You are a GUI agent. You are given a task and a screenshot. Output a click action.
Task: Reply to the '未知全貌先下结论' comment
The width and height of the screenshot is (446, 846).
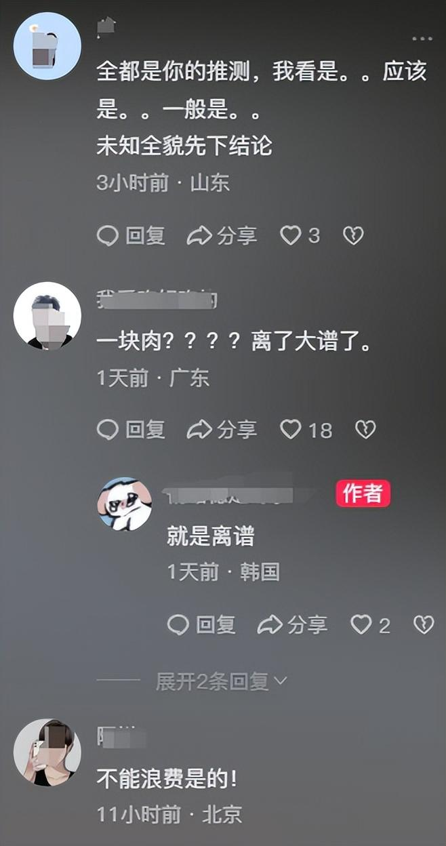coord(131,236)
